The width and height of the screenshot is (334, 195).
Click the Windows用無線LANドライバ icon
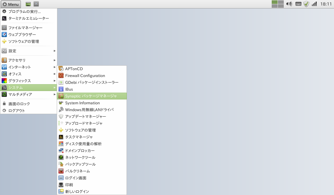pos(61,110)
